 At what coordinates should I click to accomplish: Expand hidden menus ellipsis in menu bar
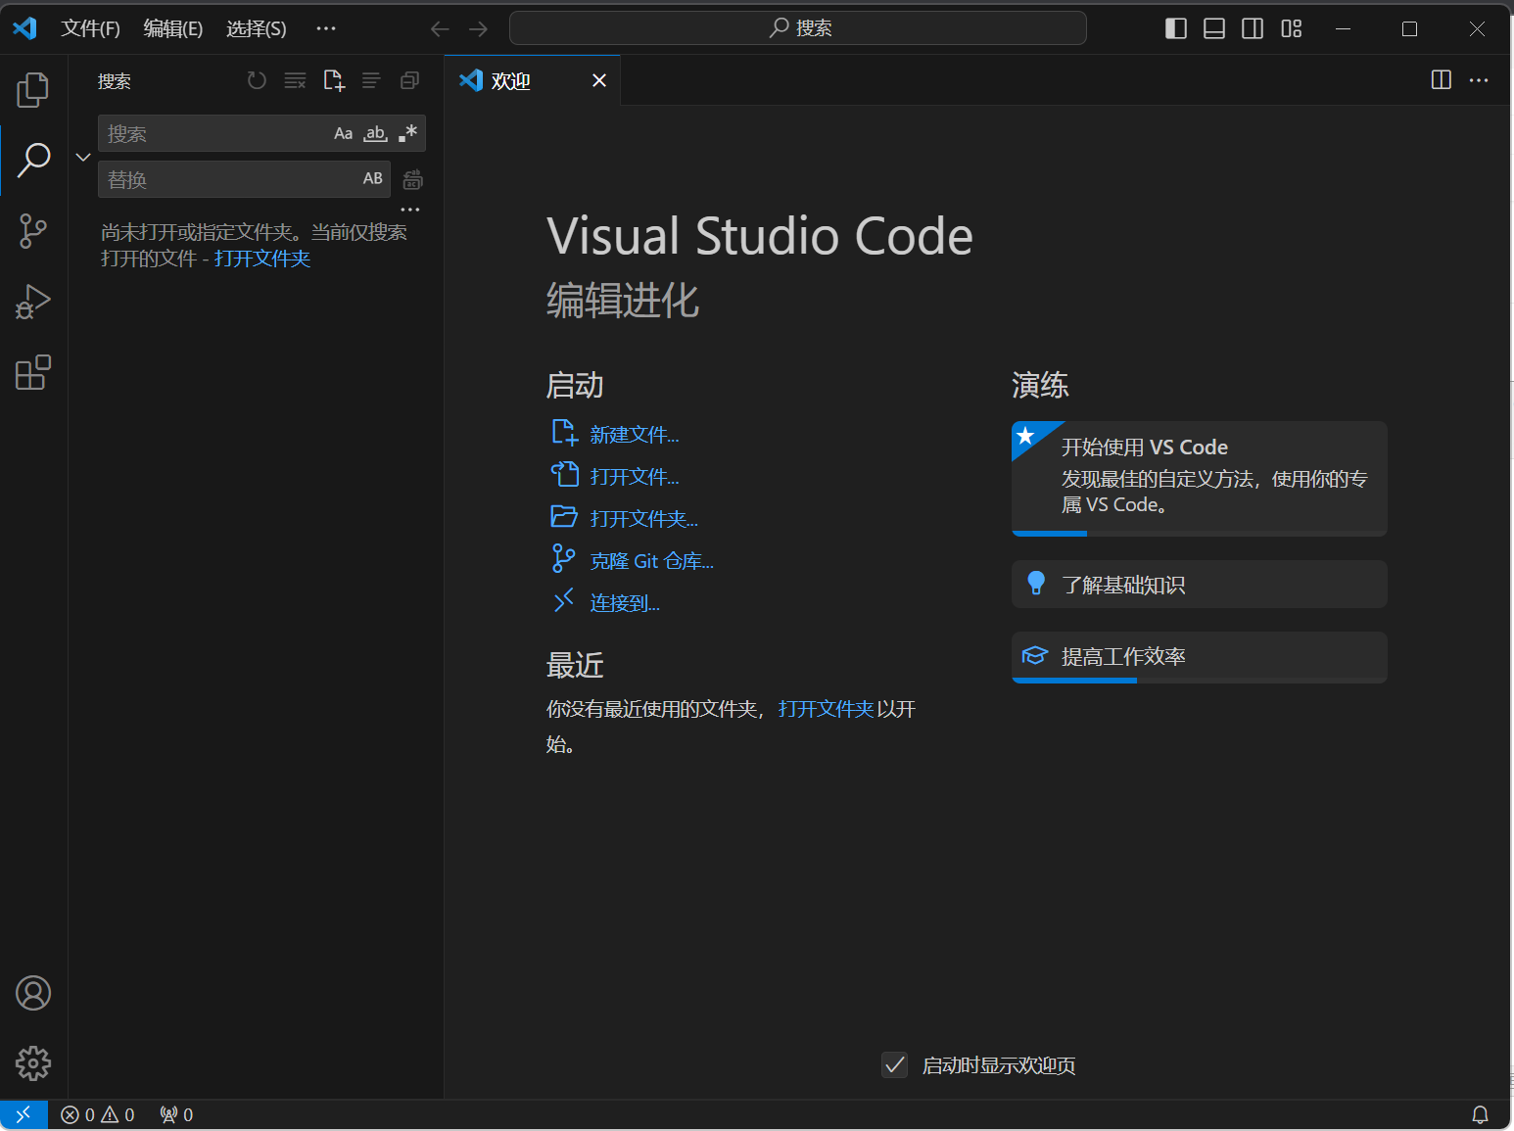click(326, 28)
